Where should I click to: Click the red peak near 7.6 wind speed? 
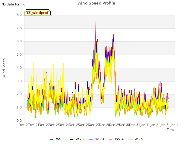click(95, 21)
